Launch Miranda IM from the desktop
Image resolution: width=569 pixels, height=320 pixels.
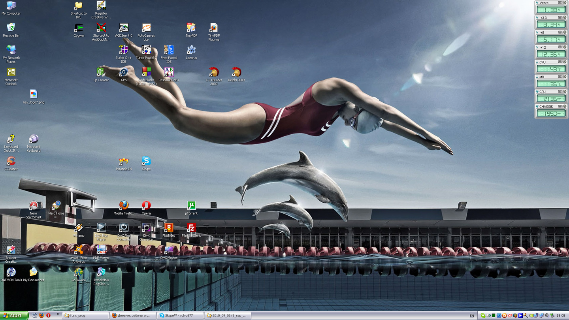[124, 162]
